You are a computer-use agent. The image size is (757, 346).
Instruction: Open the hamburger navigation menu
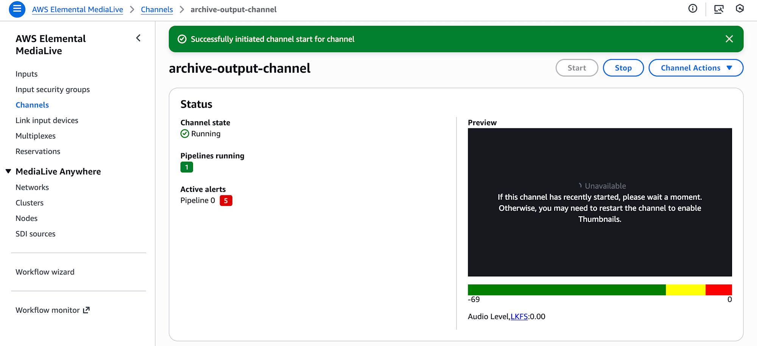pyautogui.click(x=17, y=9)
